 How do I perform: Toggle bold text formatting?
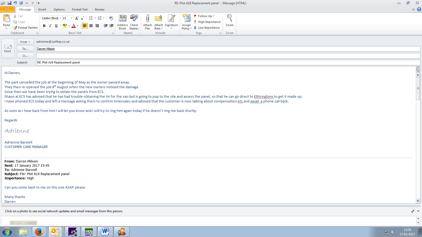point(44,26)
